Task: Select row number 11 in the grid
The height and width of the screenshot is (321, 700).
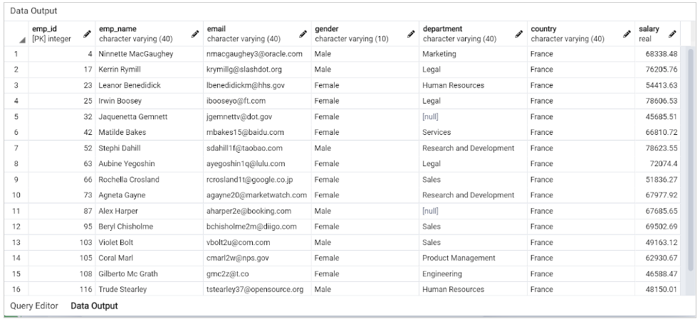Action: tap(16, 211)
